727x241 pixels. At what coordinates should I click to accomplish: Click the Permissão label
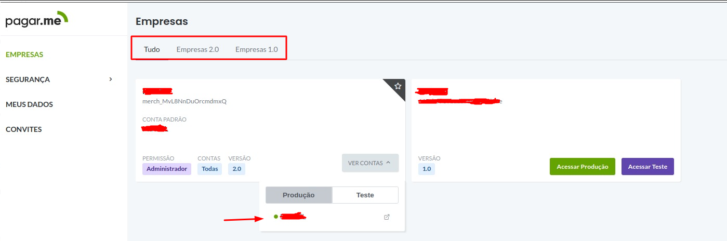[x=158, y=158]
